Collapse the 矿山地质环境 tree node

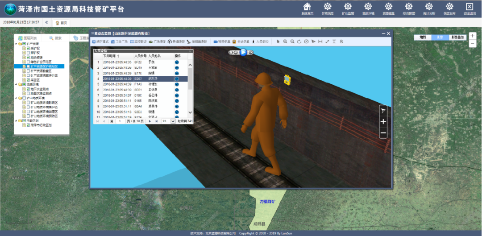coord(16,98)
